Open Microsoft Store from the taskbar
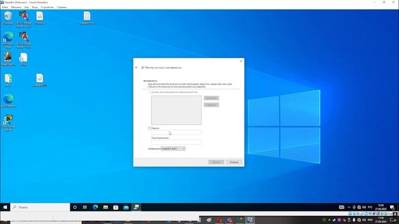399x224 pixels. click(x=116, y=207)
